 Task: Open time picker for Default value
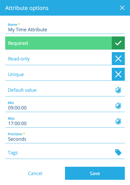point(118,90)
